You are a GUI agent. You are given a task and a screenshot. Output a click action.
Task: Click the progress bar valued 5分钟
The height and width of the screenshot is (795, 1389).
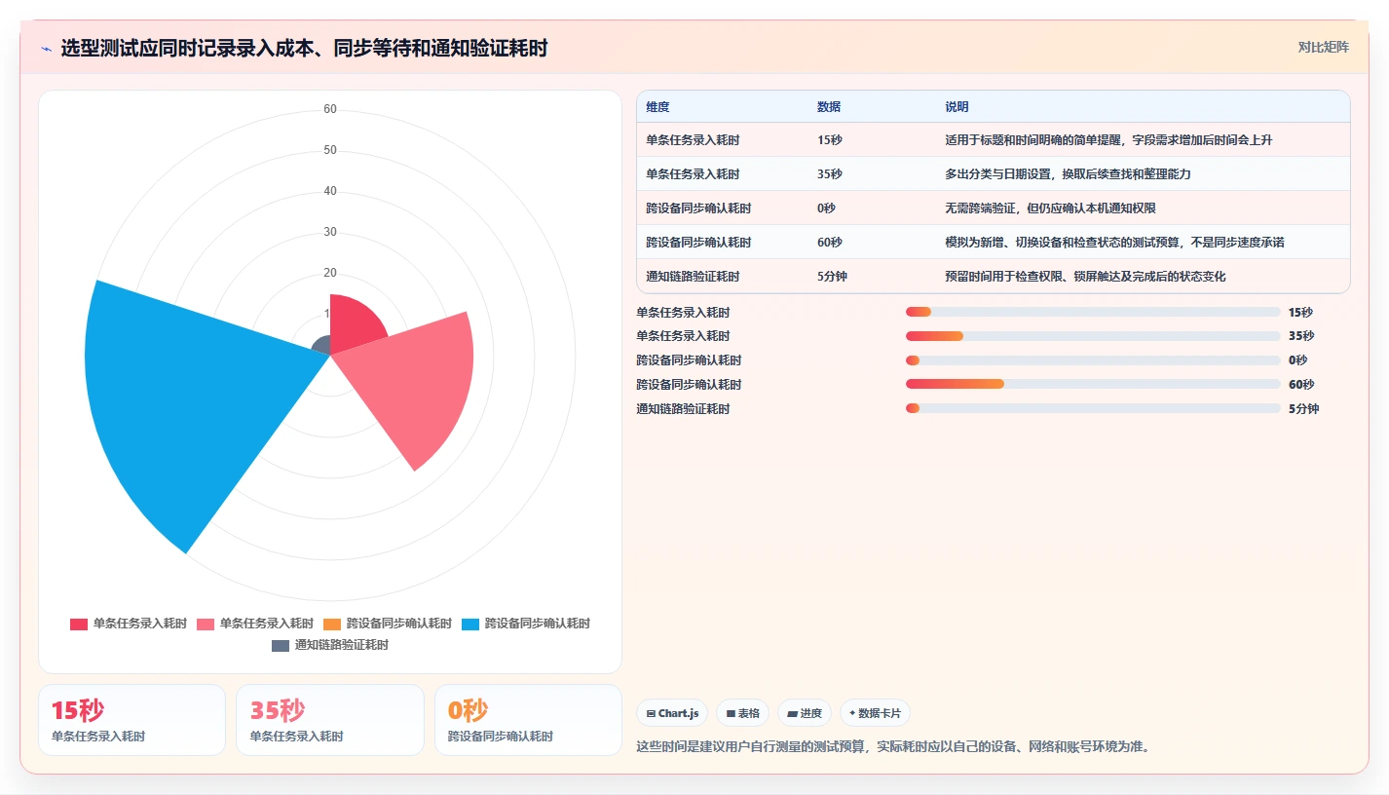1093,408
